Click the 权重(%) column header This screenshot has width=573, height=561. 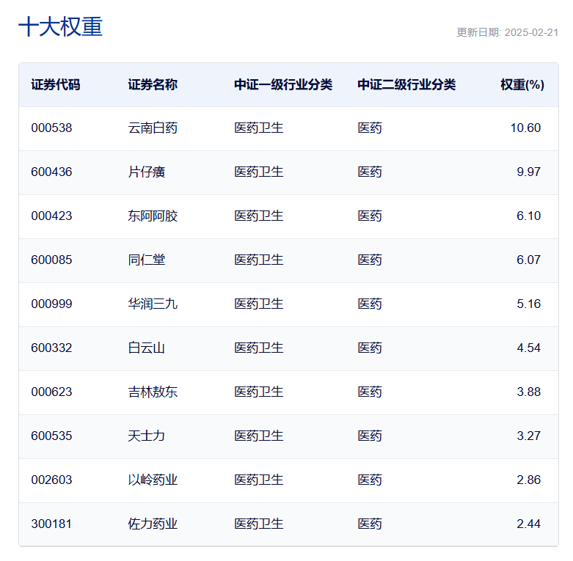[522, 85]
